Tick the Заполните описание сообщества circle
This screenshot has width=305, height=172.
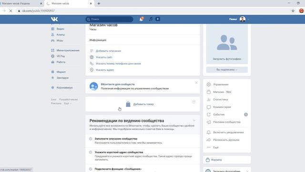click(x=91, y=139)
